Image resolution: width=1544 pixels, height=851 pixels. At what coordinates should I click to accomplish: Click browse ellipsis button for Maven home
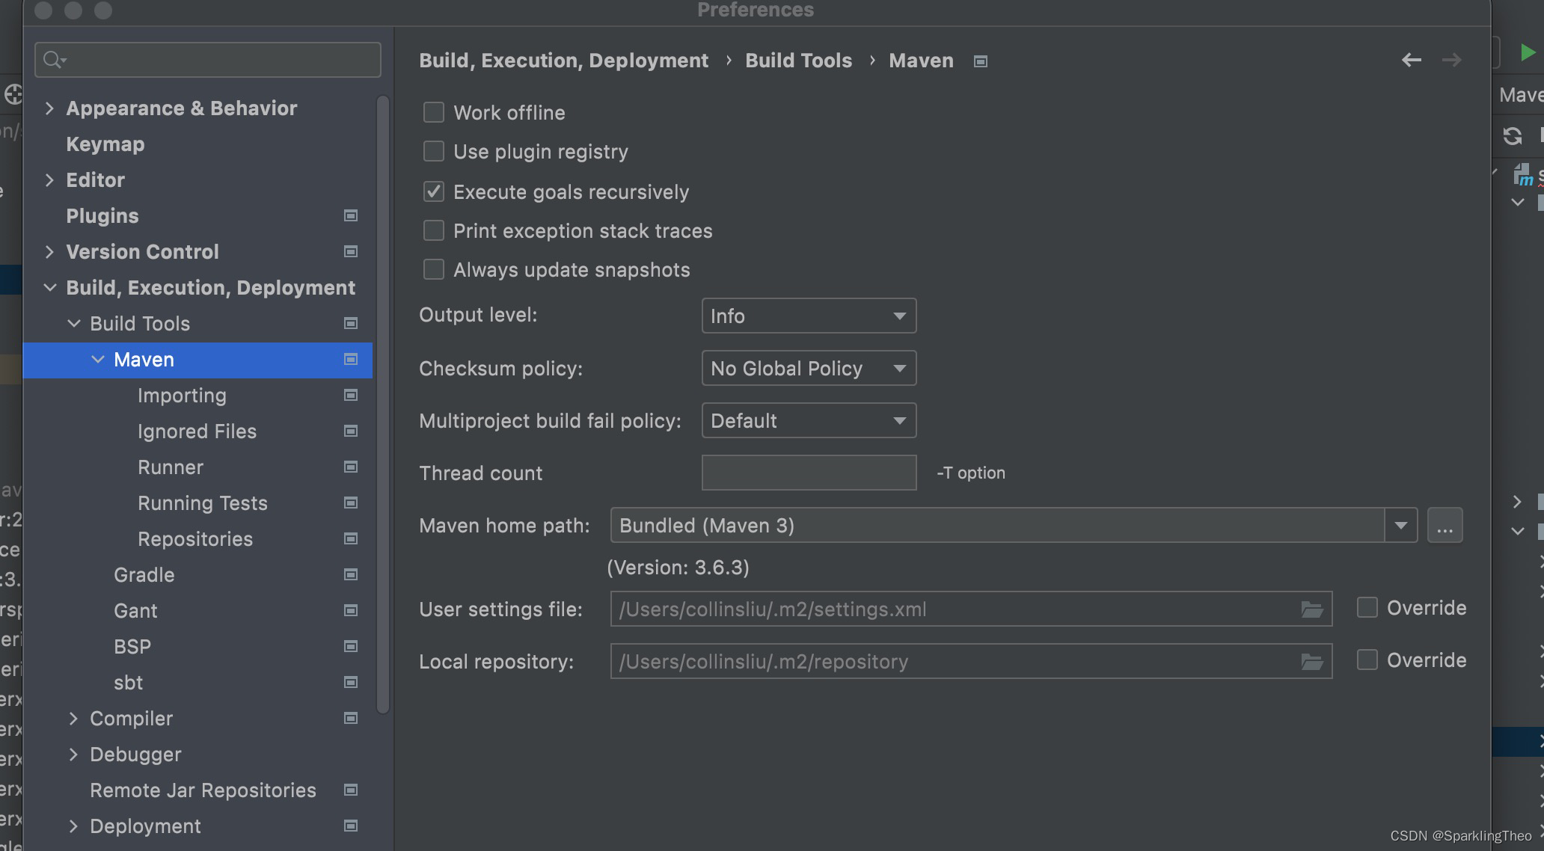tap(1445, 526)
